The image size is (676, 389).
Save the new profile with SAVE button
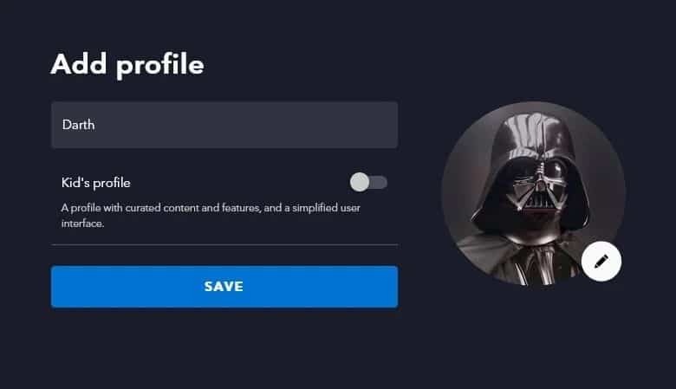pos(224,287)
